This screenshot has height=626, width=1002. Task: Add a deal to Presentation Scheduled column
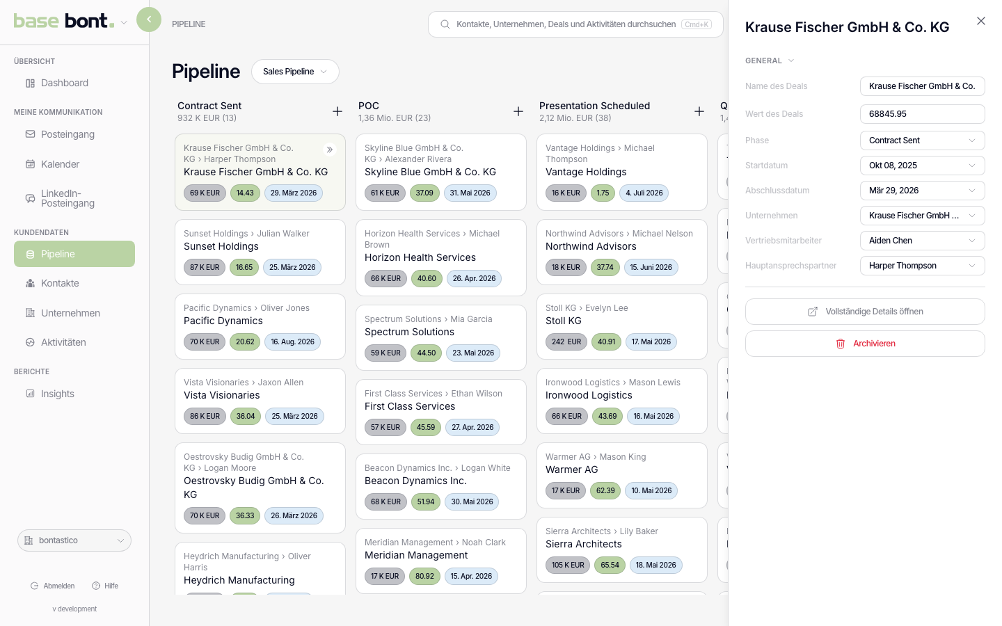coord(699,111)
